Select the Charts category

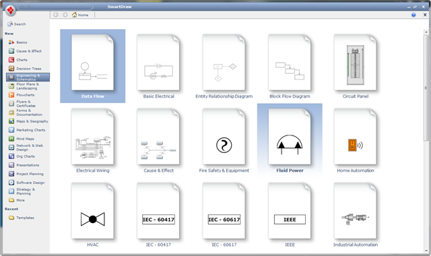coord(18,60)
